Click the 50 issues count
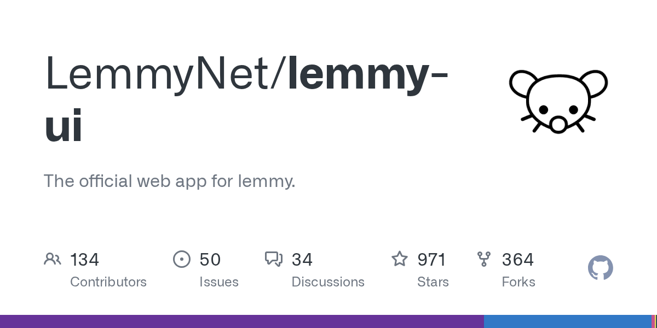The height and width of the screenshot is (328, 657). coord(210,259)
